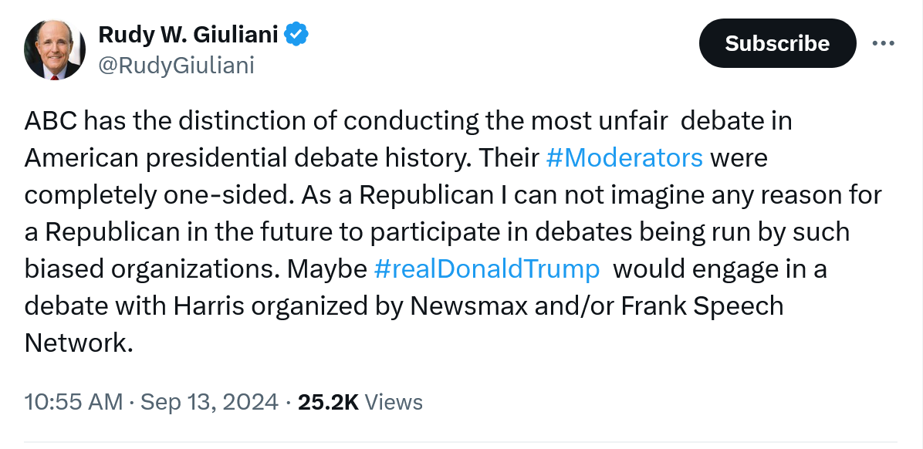Click the 10:55 AM post time
923x449 pixels.
(x=73, y=402)
